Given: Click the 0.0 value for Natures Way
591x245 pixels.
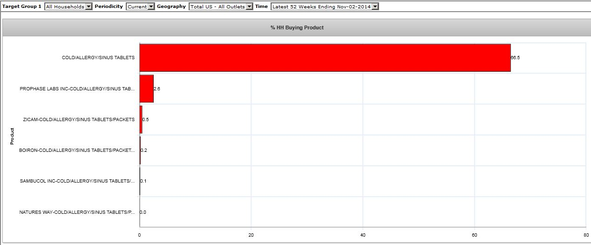Looking at the screenshot, I should pyautogui.click(x=143, y=212).
